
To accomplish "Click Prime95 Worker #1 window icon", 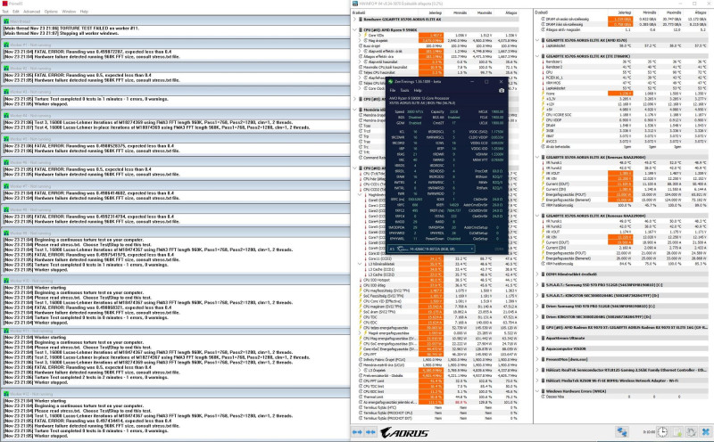I will pyautogui.click(x=6, y=45).
